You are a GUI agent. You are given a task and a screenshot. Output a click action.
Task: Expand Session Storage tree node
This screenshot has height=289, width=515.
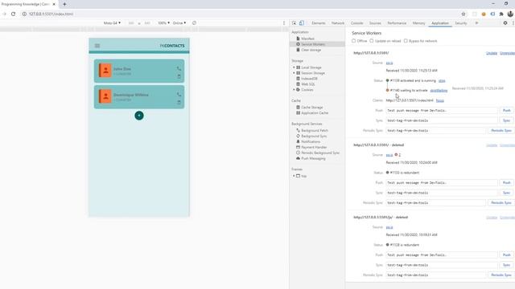point(294,73)
